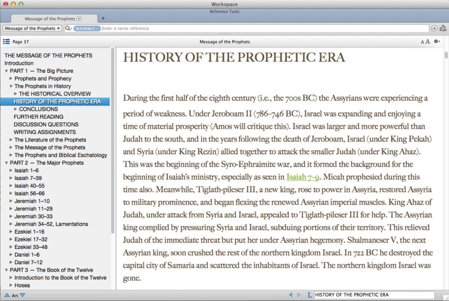Select the Message of the Prophets tab
449x301 pixels.
[x=50, y=19]
